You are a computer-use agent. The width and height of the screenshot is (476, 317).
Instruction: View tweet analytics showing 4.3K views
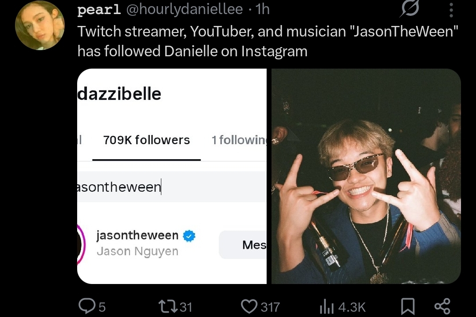pyautogui.click(x=342, y=307)
